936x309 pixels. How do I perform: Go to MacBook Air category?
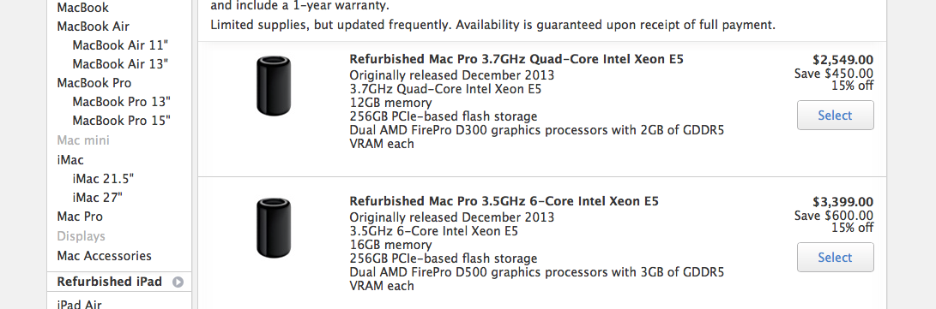[94, 27]
